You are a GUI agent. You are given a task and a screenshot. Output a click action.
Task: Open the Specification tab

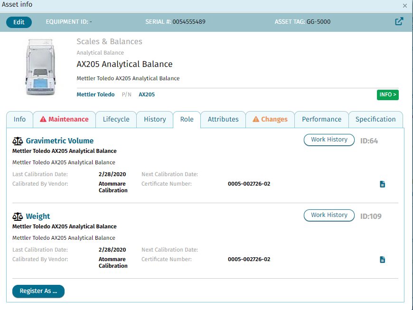[x=375, y=120]
